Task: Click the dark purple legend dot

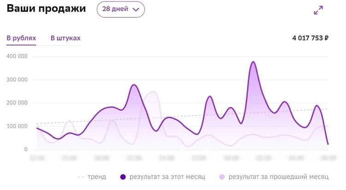Action: [123, 177]
